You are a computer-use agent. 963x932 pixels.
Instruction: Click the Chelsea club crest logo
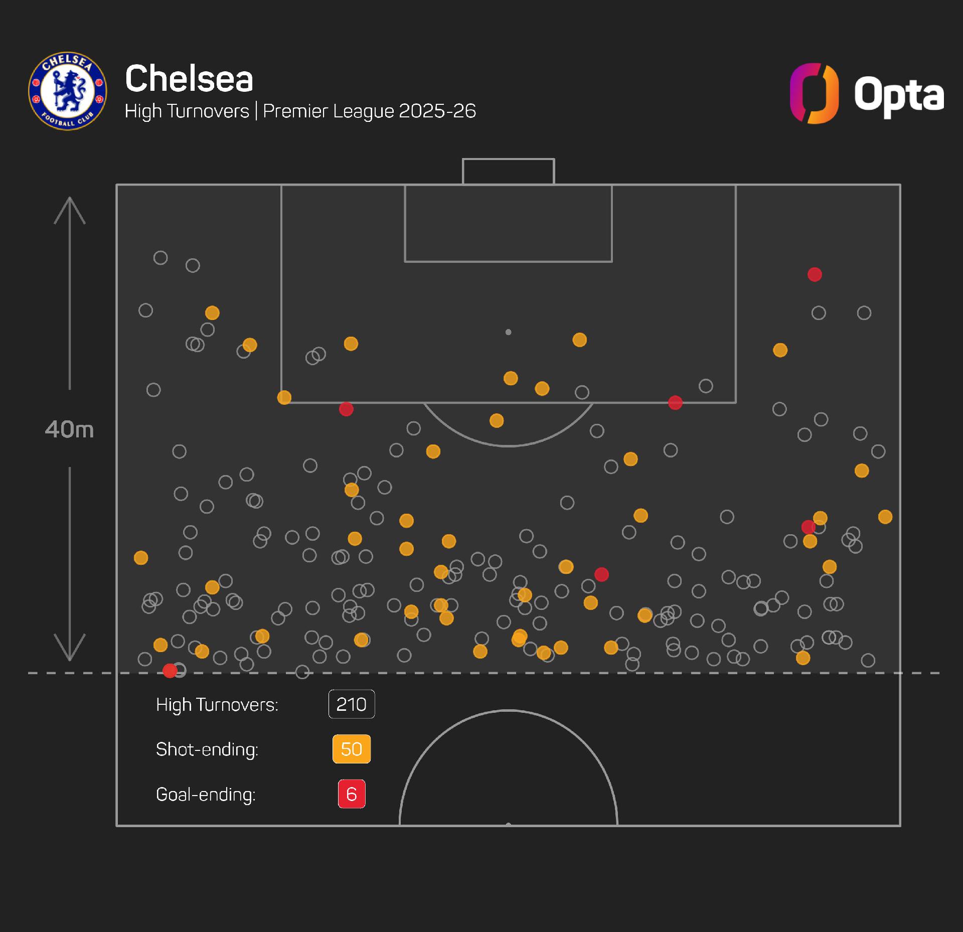68,91
